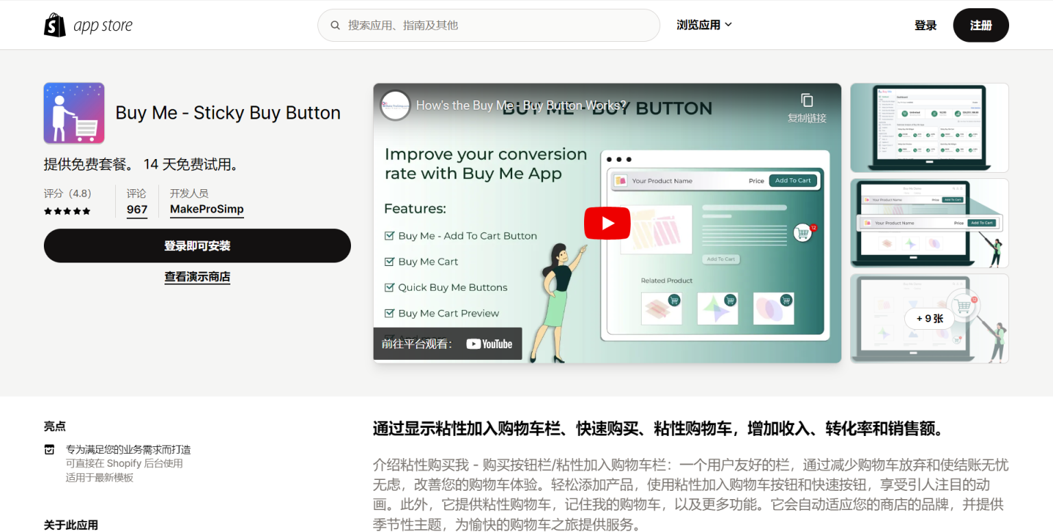Image resolution: width=1053 pixels, height=532 pixels.
Task: Click the 登录即可安装 install button
Action: (197, 245)
